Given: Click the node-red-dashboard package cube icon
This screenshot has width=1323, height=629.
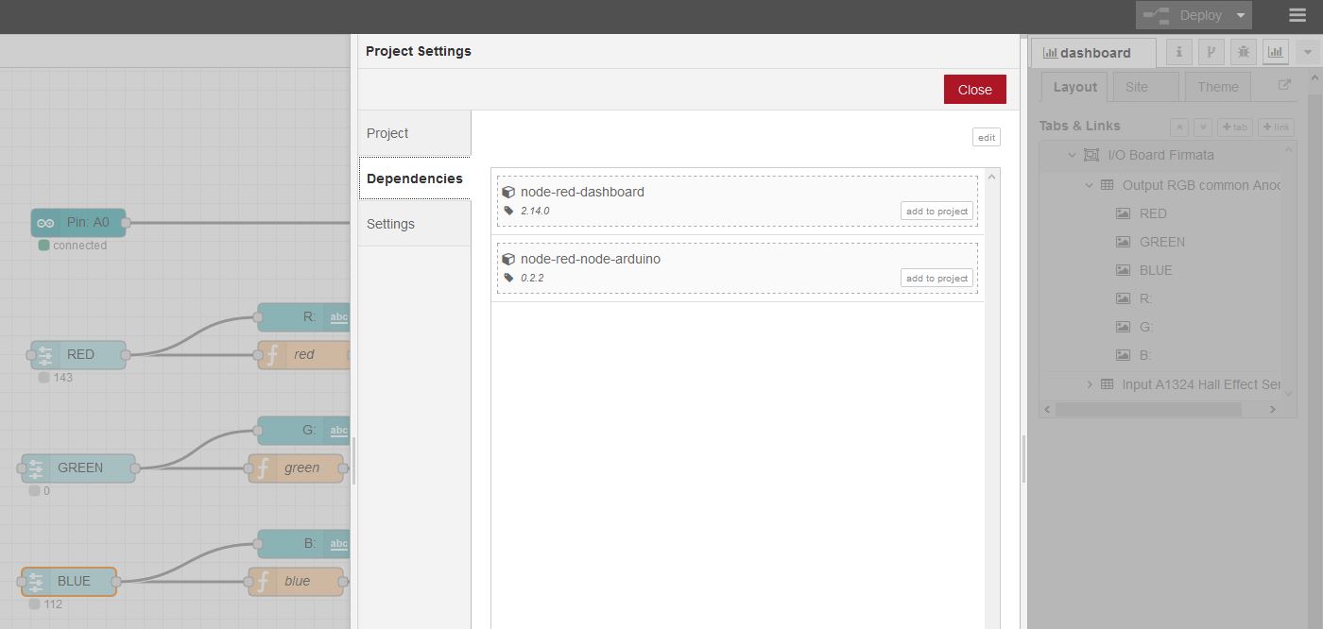Looking at the screenshot, I should coord(508,192).
